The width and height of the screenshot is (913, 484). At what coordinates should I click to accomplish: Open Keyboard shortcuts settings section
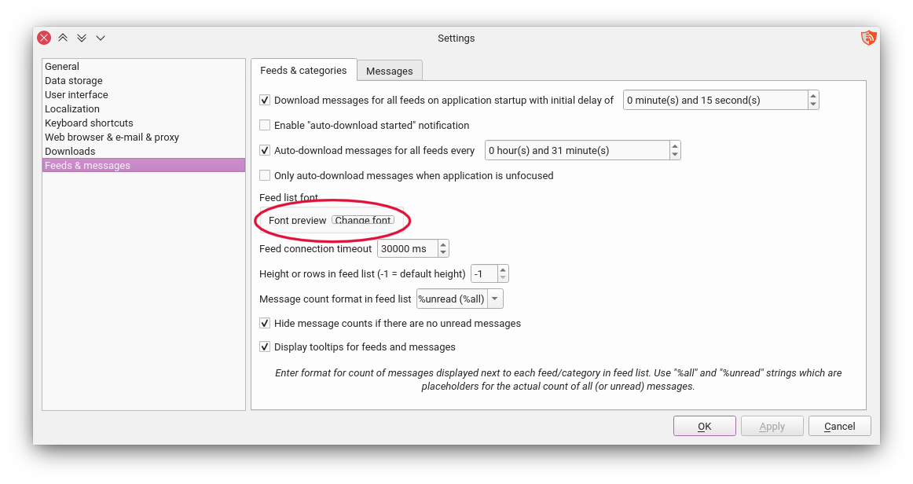coord(143,123)
